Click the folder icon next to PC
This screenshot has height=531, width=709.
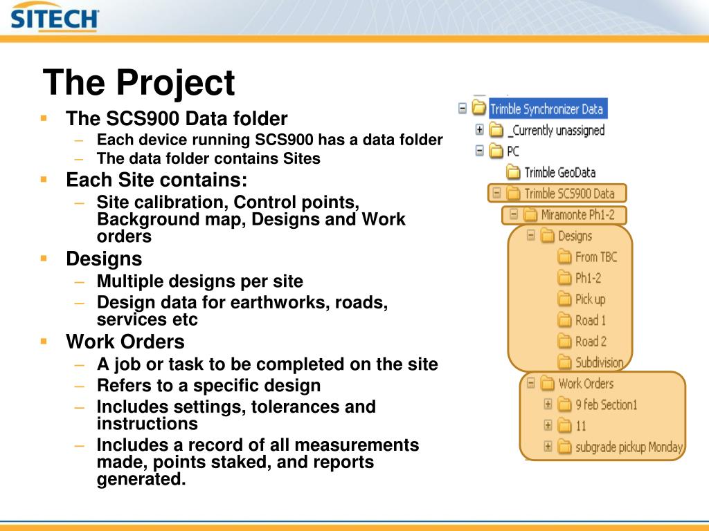click(x=496, y=151)
